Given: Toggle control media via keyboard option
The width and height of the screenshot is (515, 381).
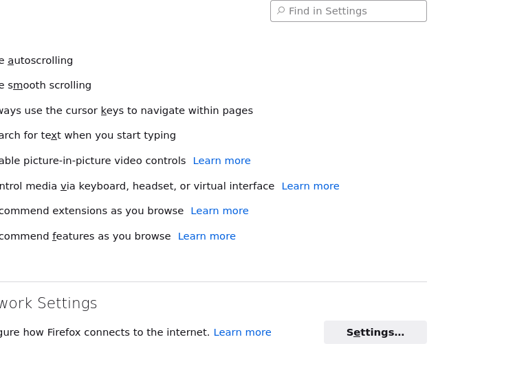Looking at the screenshot, I should pyautogui.click(x=138, y=186).
